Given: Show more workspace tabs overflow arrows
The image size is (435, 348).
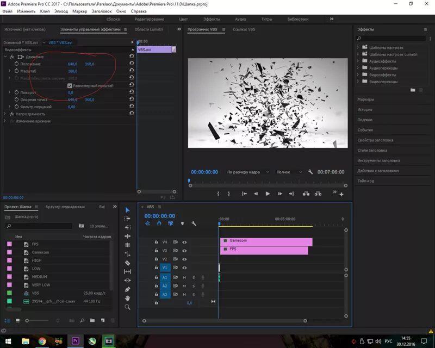Looking at the screenshot, I should pyautogui.click(x=332, y=19).
